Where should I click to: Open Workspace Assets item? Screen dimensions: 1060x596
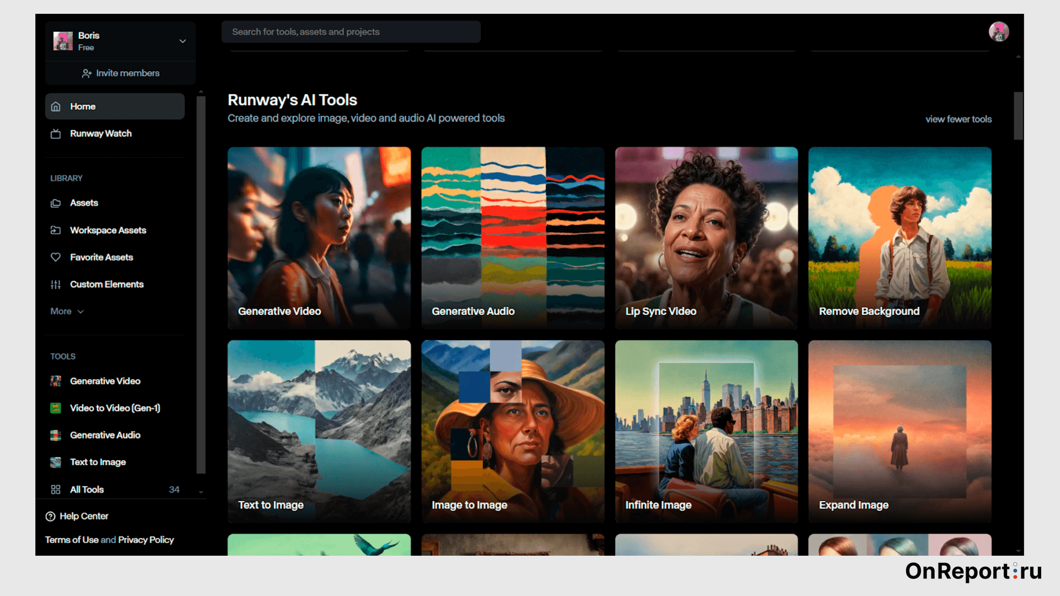point(115,230)
